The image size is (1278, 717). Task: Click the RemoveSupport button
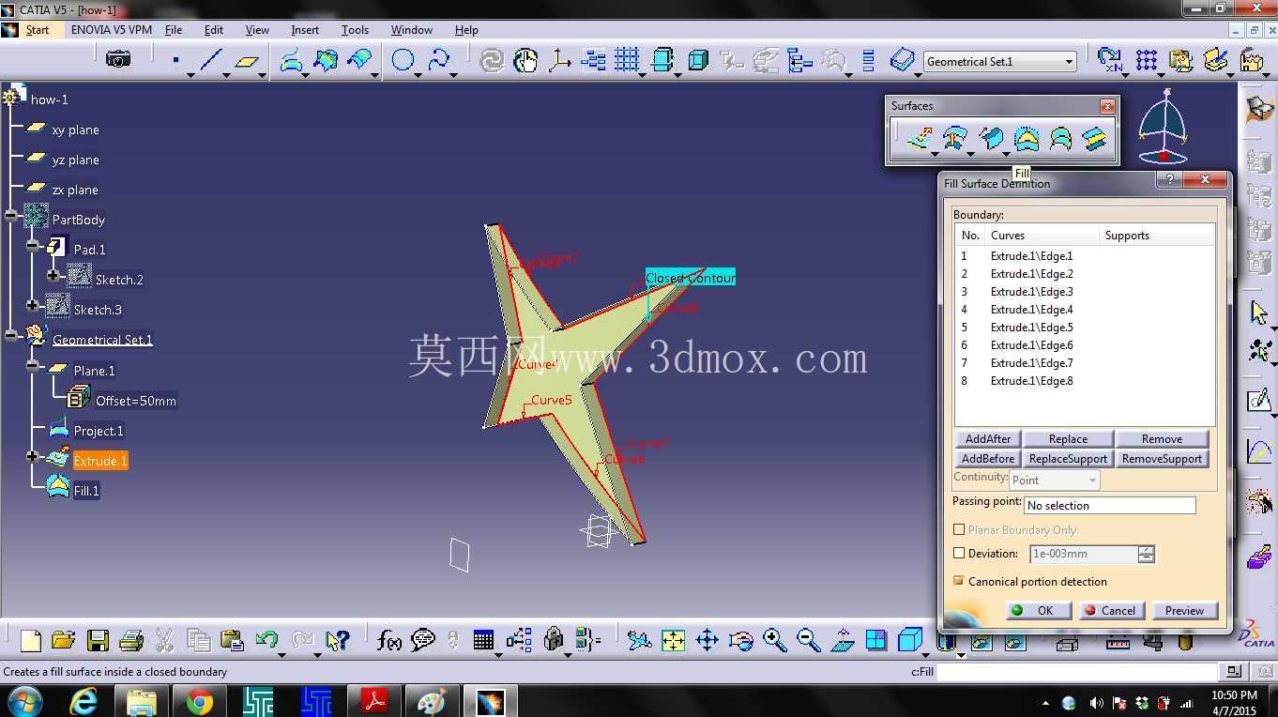pyautogui.click(x=1162, y=458)
